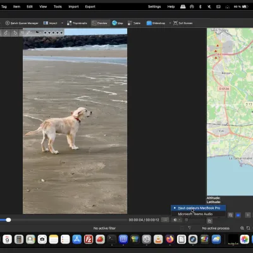
Task: Enter Full Screen mode
Action: [x=183, y=23]
